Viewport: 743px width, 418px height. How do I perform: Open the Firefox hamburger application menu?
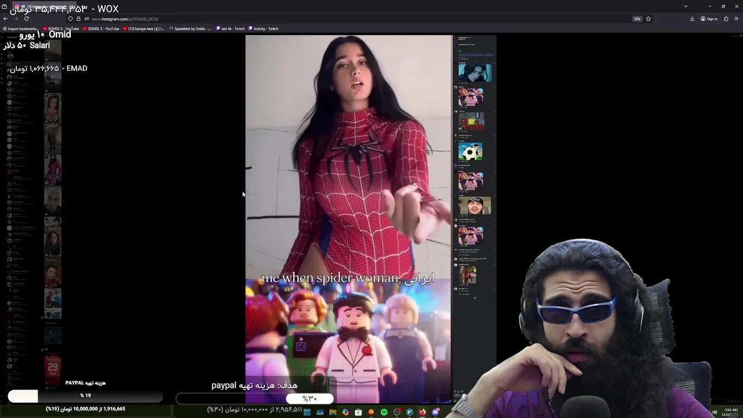point(737,19)
